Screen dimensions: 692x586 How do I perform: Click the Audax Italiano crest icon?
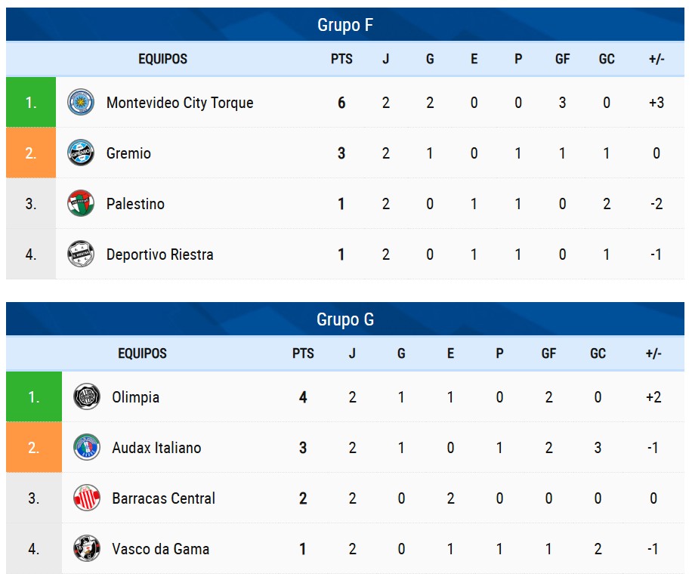click(x=87, y=448)
